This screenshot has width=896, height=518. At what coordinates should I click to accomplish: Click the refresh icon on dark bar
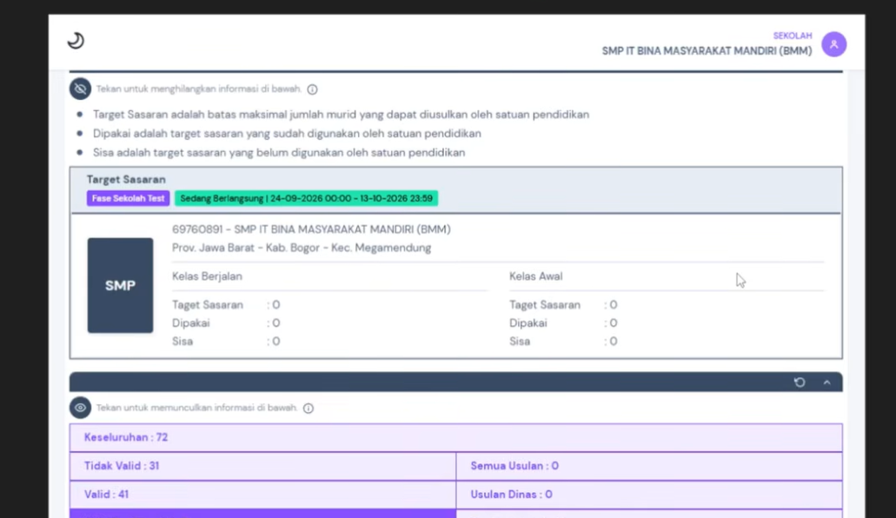click(800, 382)
